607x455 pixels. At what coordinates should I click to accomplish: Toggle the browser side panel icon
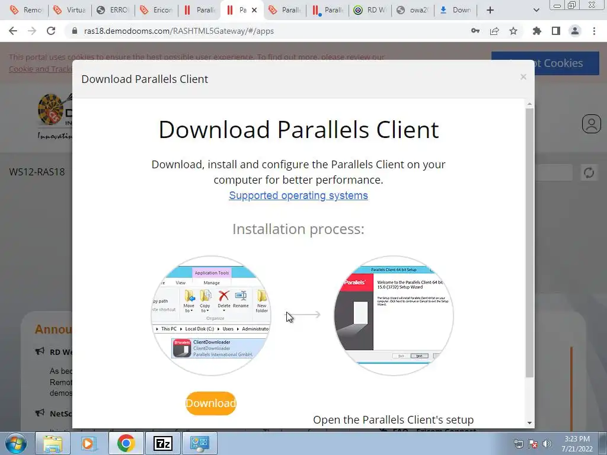(556, 31)
